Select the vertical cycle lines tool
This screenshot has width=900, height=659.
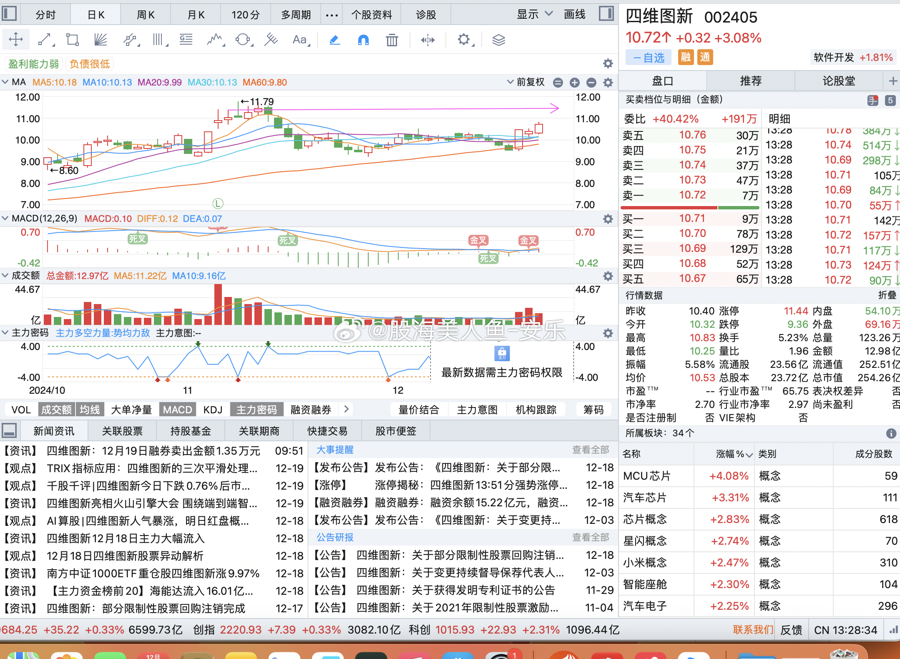(x=159, y=40)
